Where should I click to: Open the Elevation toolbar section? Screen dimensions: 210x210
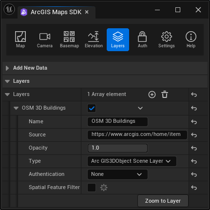(x=94, y=39)
